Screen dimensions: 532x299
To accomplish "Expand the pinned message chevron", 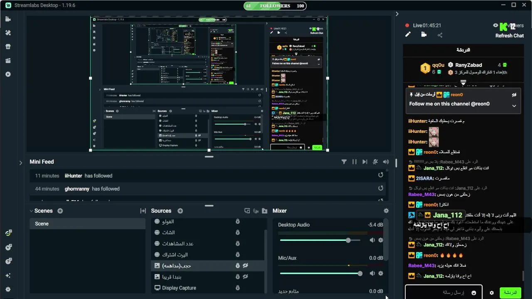I will (514, 106).
